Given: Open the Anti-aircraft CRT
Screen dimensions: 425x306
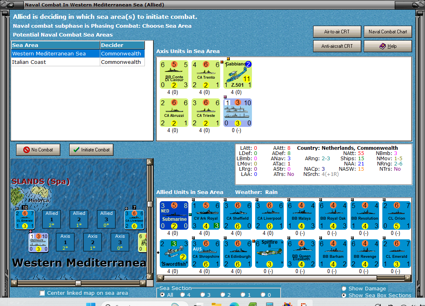Looking at the screenshot, I should coord(337,46).
